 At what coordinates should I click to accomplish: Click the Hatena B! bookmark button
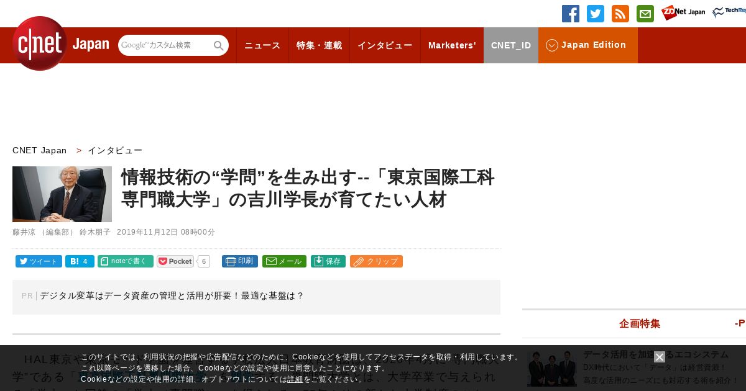click(80, 261)
